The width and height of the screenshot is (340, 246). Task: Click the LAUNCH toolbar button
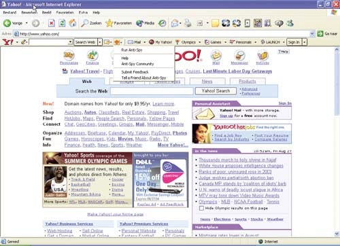(x=270, y=42)
